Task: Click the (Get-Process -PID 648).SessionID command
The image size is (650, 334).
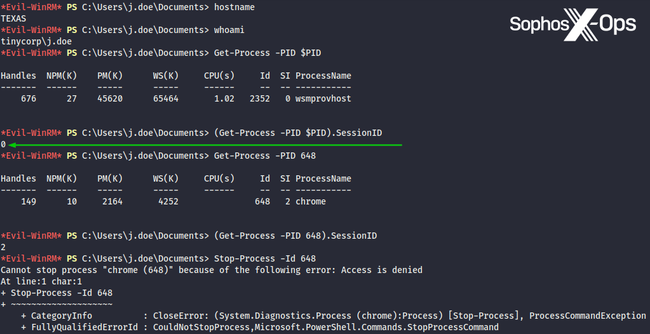Action: point(295,236)
